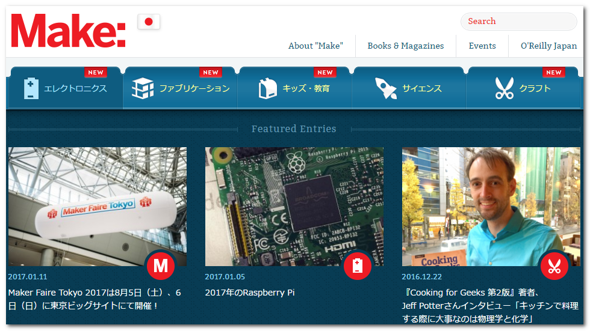The image size is (590, 331).
Task: Click the kids education backpack icon
Action: coord(267,88)
